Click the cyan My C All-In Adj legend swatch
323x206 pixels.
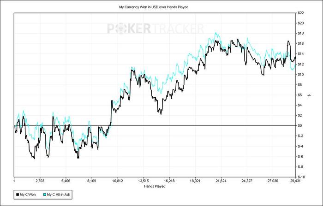[45, 194]
